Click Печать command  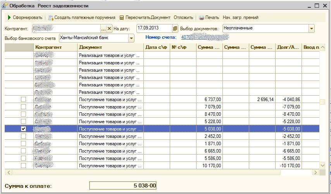209,17
